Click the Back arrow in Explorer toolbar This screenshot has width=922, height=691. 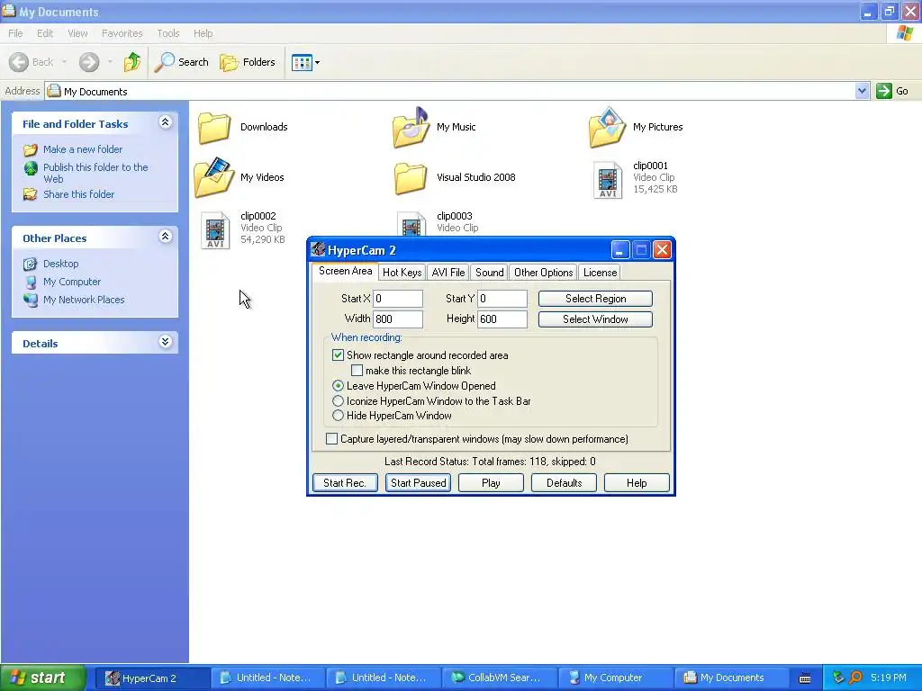(19, 62)
